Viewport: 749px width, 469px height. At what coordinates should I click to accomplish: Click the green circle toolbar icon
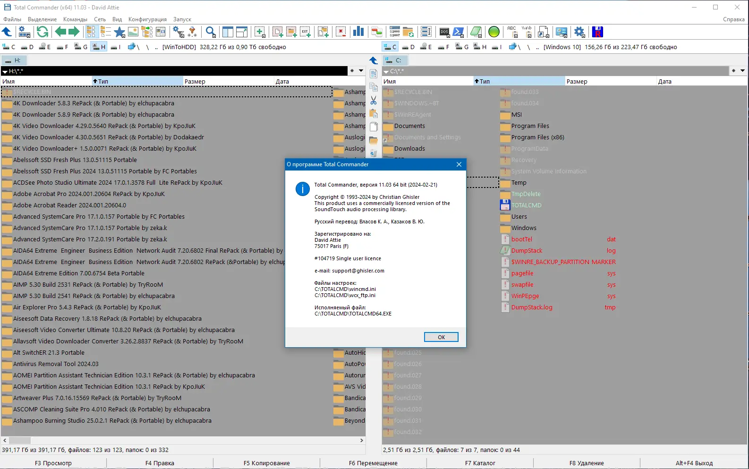[494, 32]
